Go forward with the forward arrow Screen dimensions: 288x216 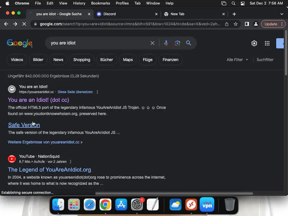15,24
